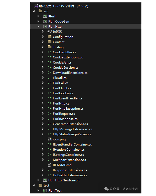The image size is (156, 196).
Task: Select FlurlResponse.cs file
Action: point(65,119)
